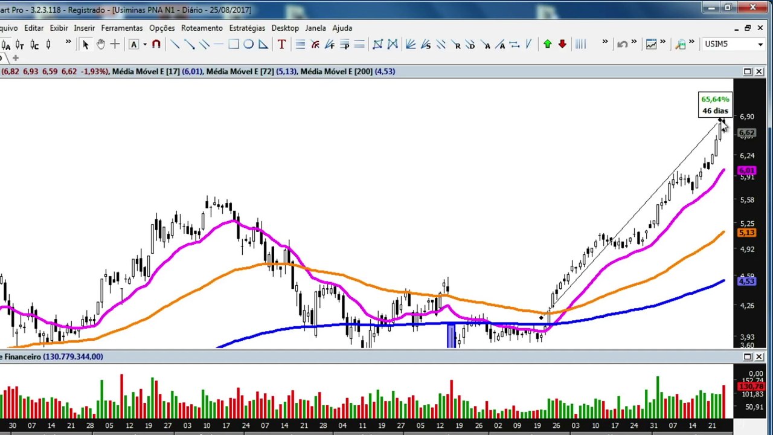773x435 pixels.
Task: Select the horizontal line tool
Action: point(219,44)
